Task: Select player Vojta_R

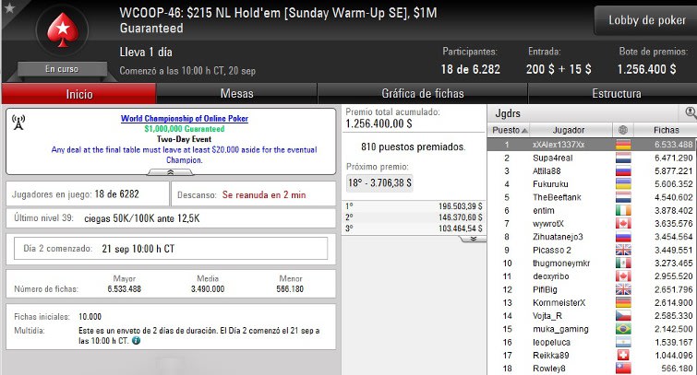Action: coord(592,315)
